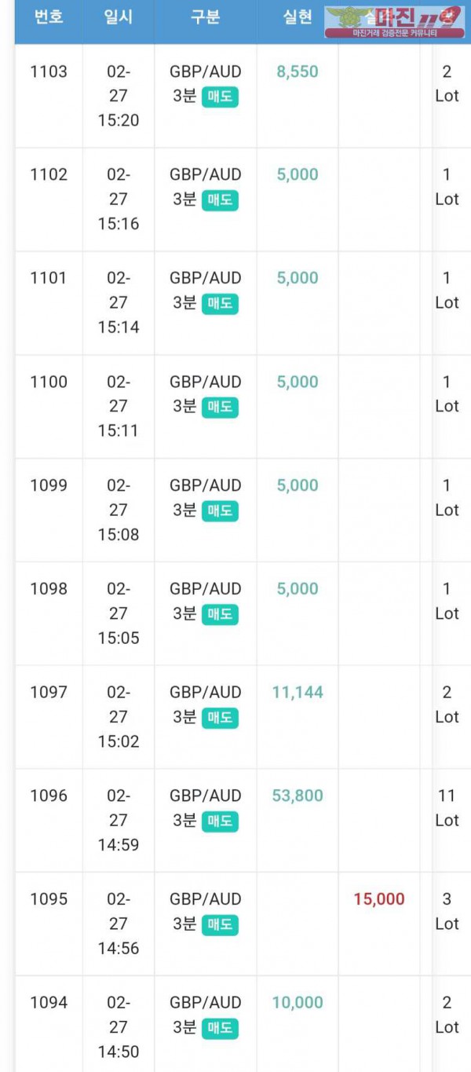Click the 번호 column header
Image resolution: width=471 pixels, height=1072 pixels.
click(x=49, y=18)
